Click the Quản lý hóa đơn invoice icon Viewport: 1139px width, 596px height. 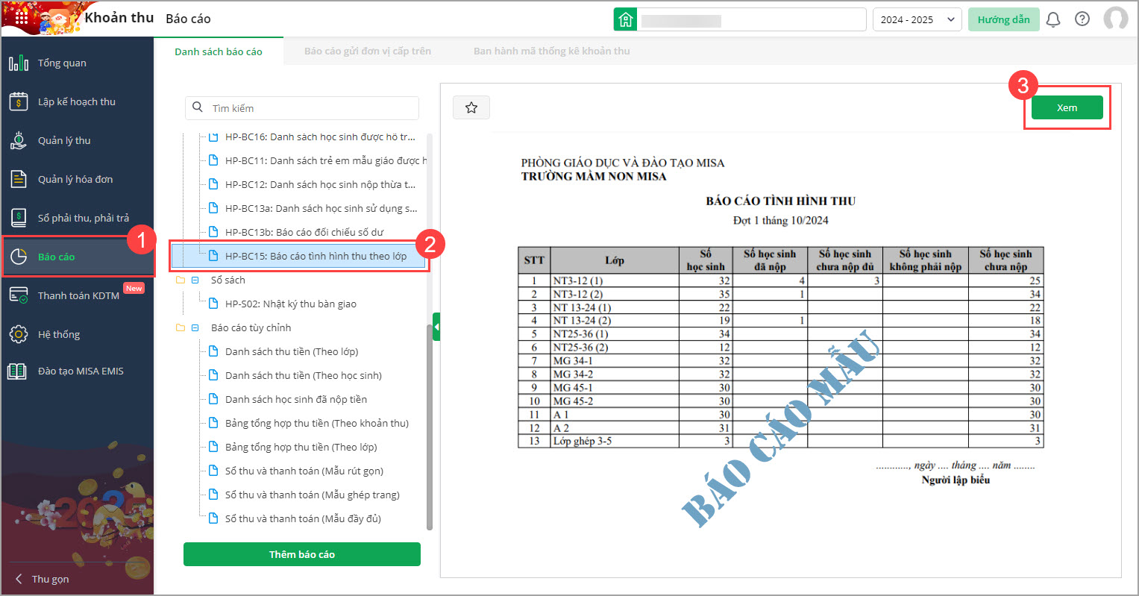click(x=19, y=179)
